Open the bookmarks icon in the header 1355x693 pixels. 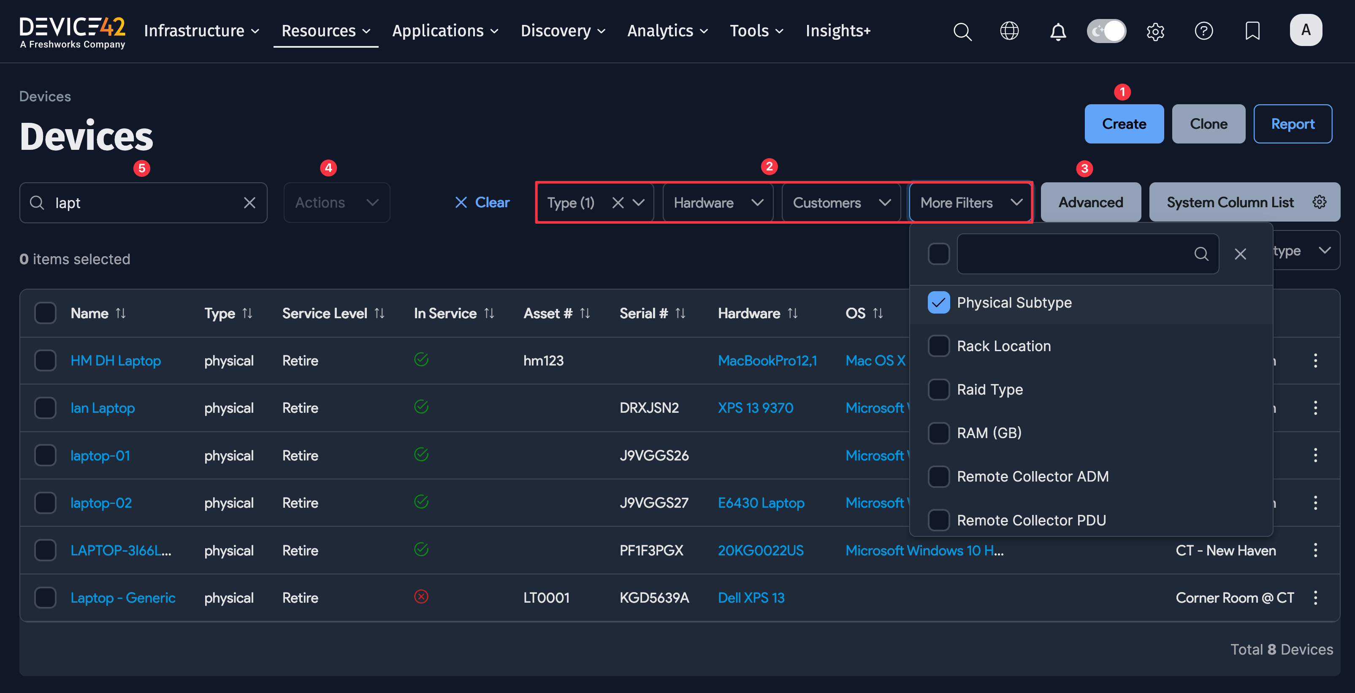[x=1252, y=32]
